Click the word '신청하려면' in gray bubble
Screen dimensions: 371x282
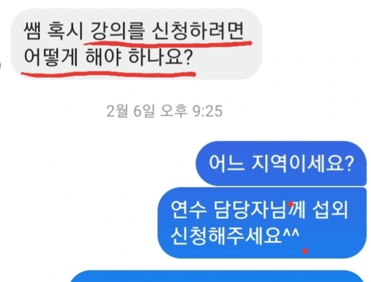[198, 31]
